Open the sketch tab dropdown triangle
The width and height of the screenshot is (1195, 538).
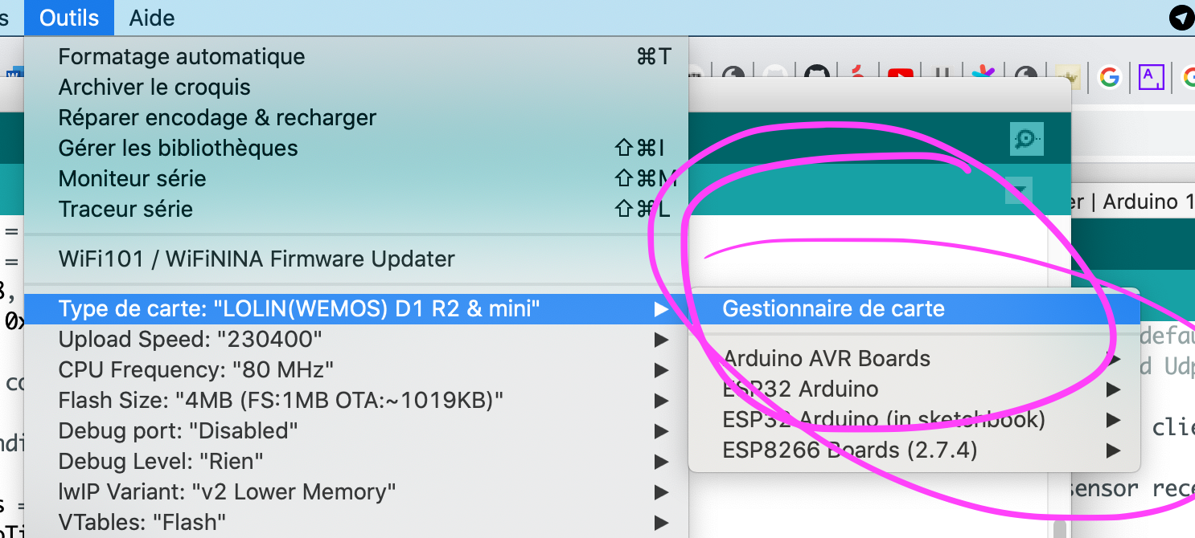point(1020,190)
